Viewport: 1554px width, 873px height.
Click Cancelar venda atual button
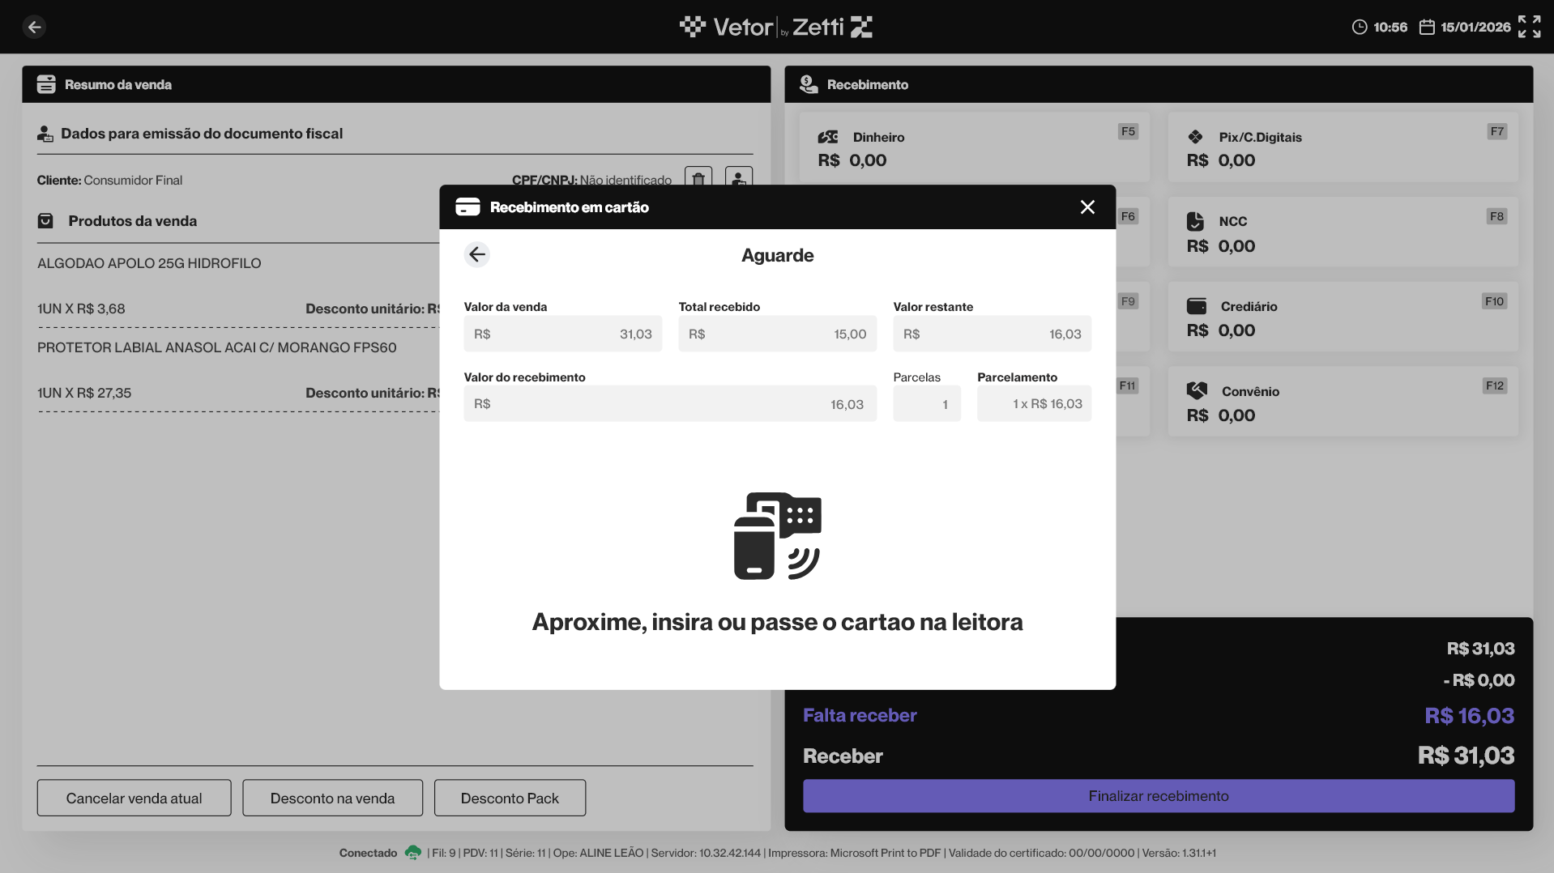coord(134,798)
